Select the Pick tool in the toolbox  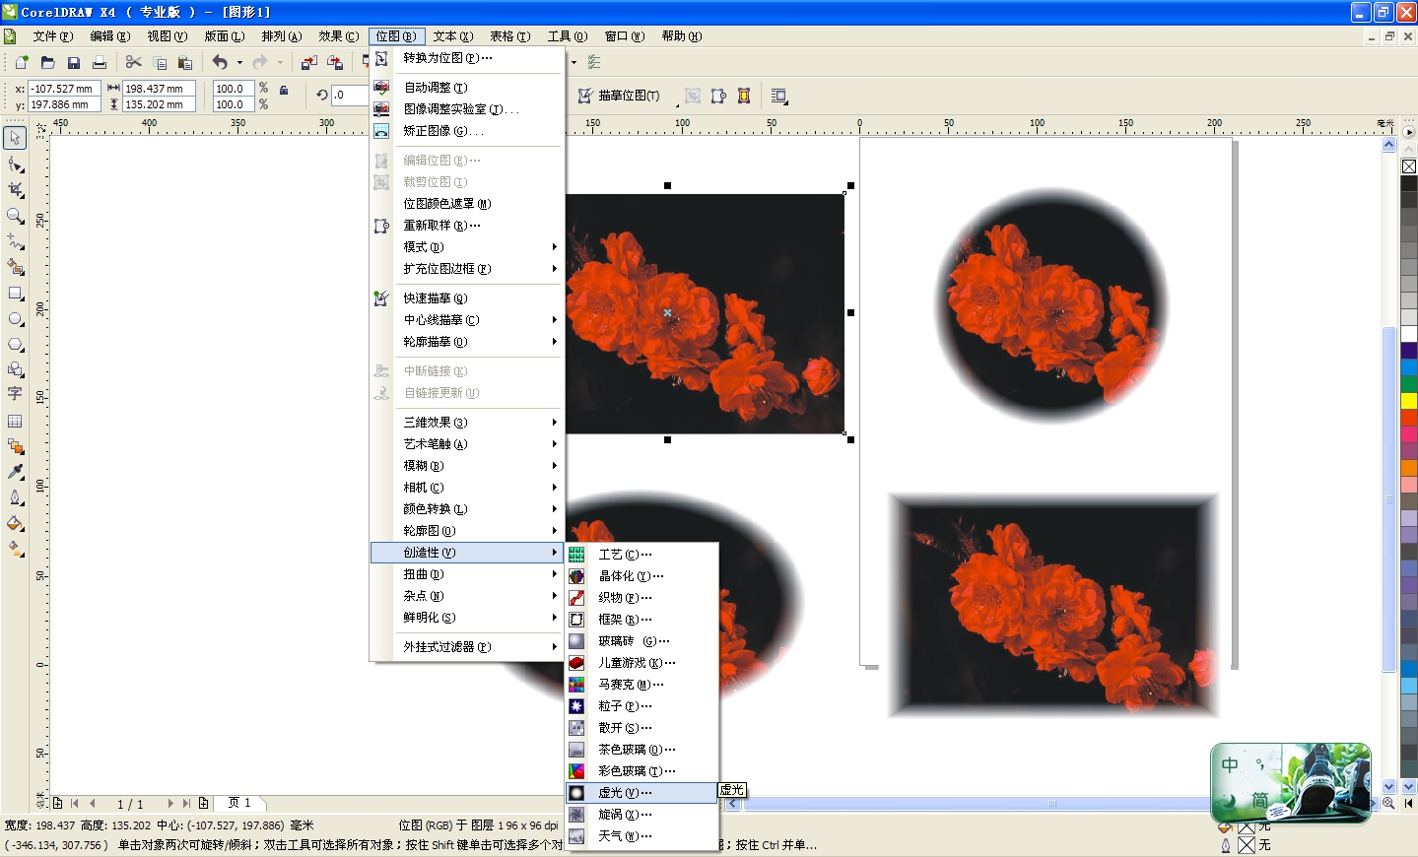[x=15, y=138]
